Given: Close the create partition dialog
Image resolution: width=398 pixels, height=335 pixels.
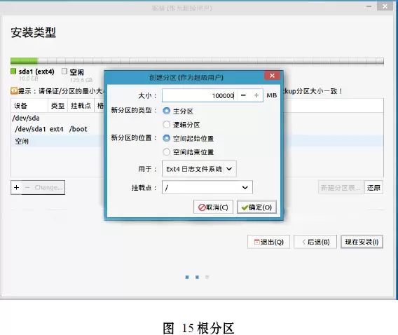Looking at the screenshot, I should pyautogui.click(x=272, y=76).
